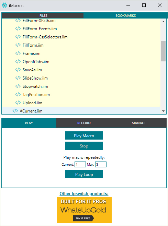
Task: Click the code icon beside FillForm-XPath.iim
Action: point(18,21)
